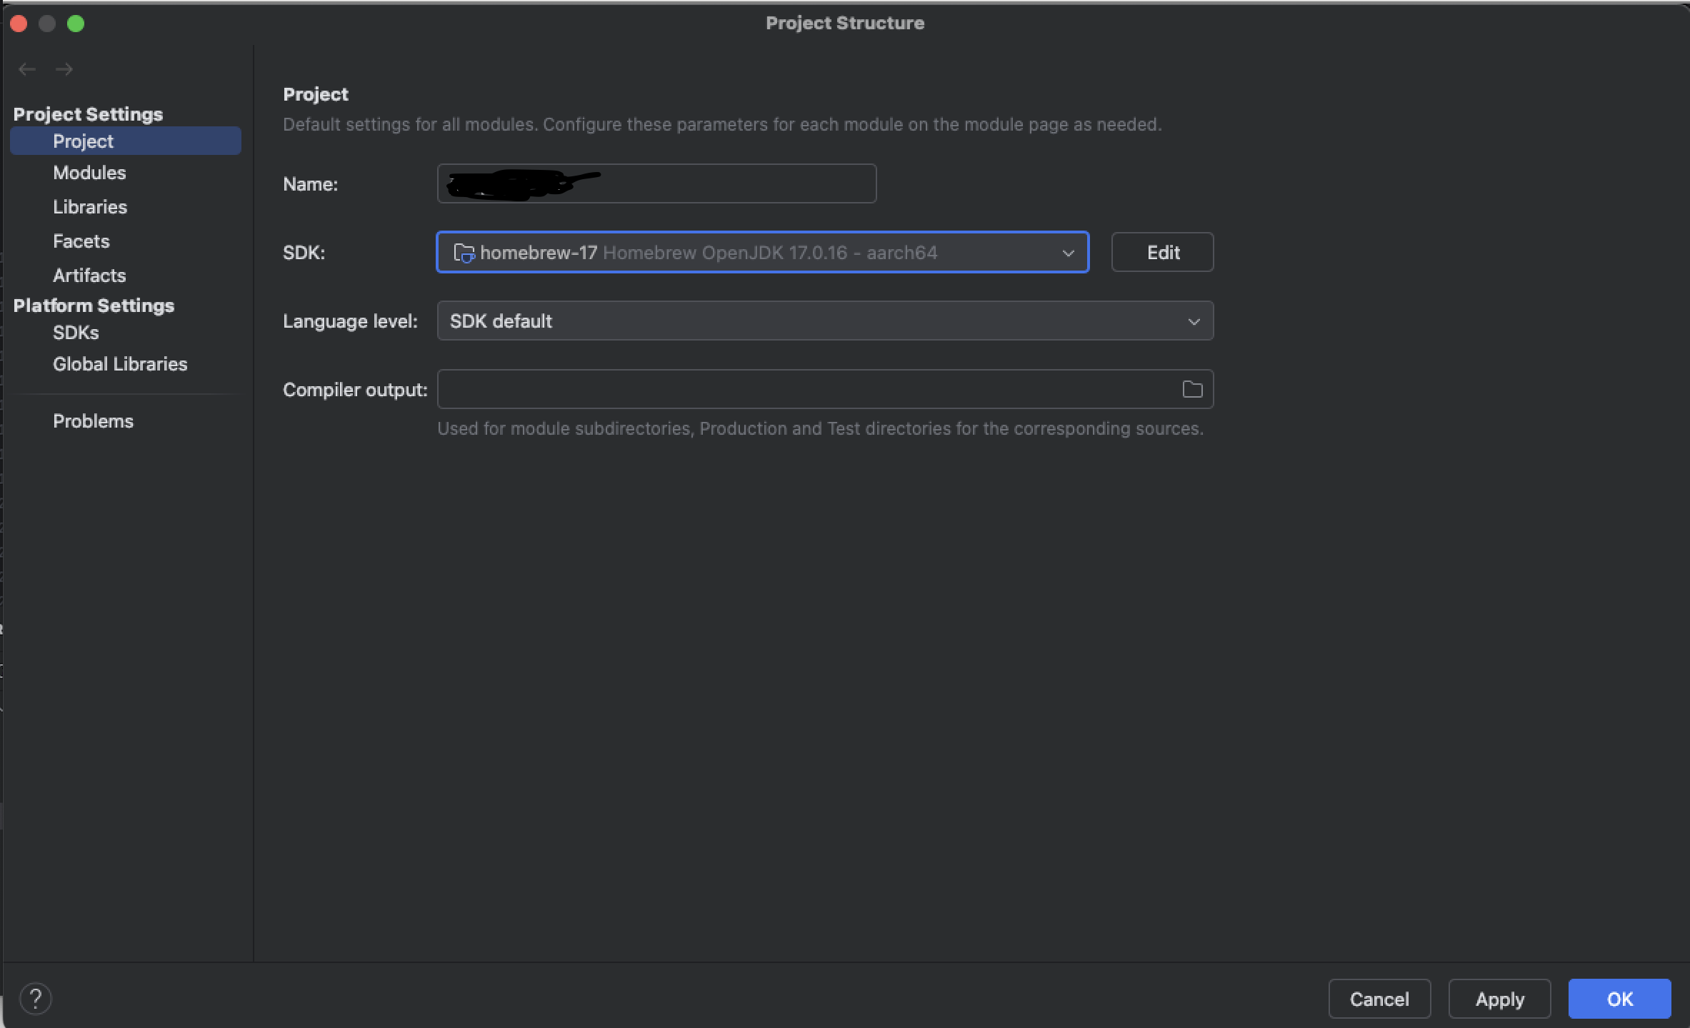Select Modules in Project Settings
1690x1028 pixels.
coord(89,173)
